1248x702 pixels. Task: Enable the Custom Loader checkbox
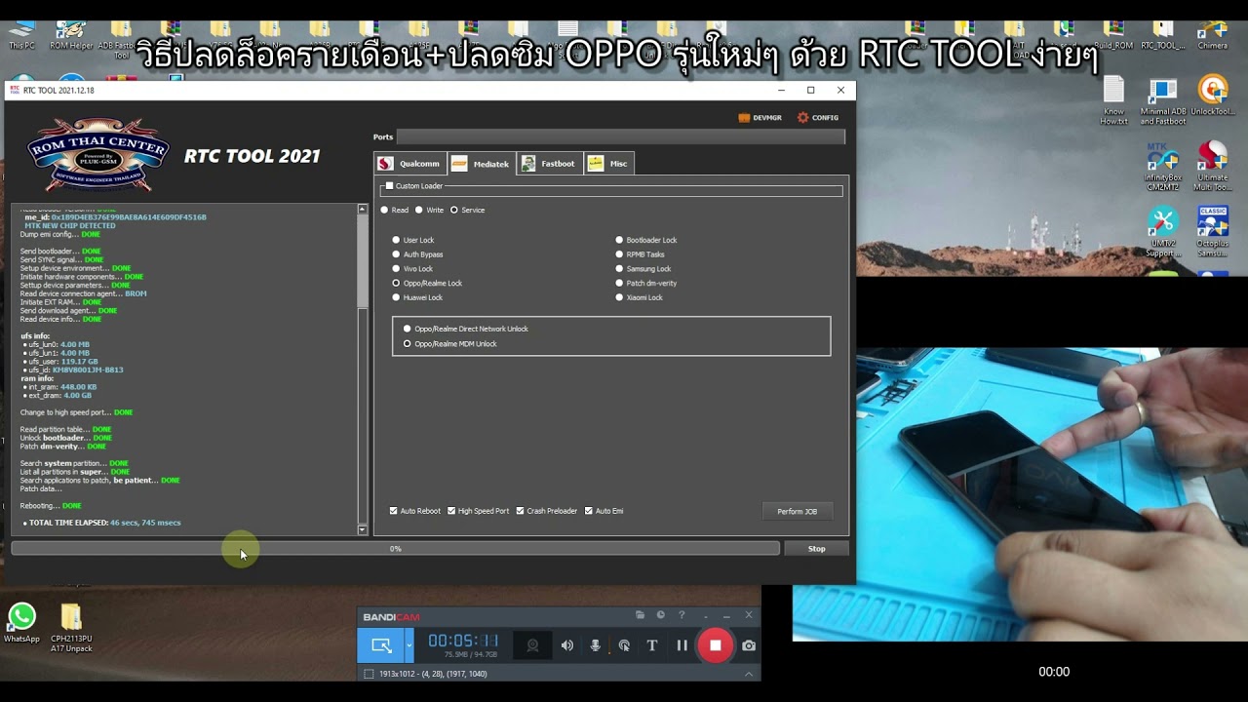389,186
